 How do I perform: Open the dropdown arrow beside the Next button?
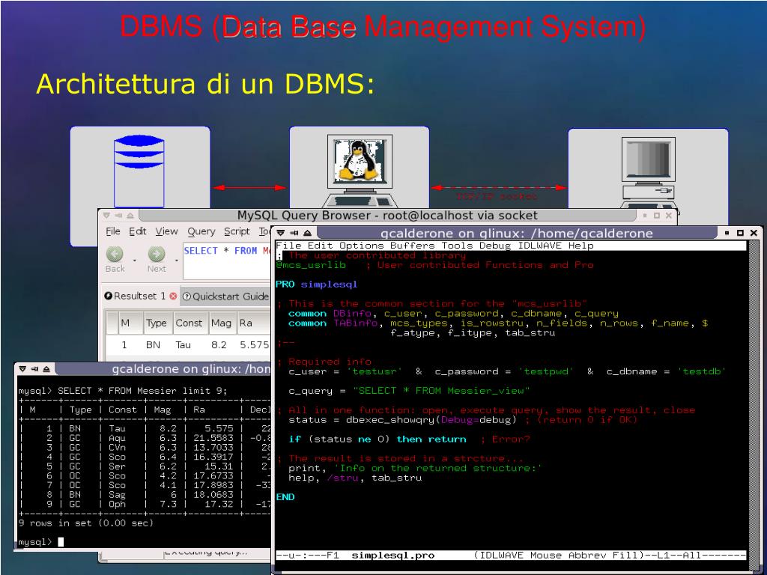point(177,260)
